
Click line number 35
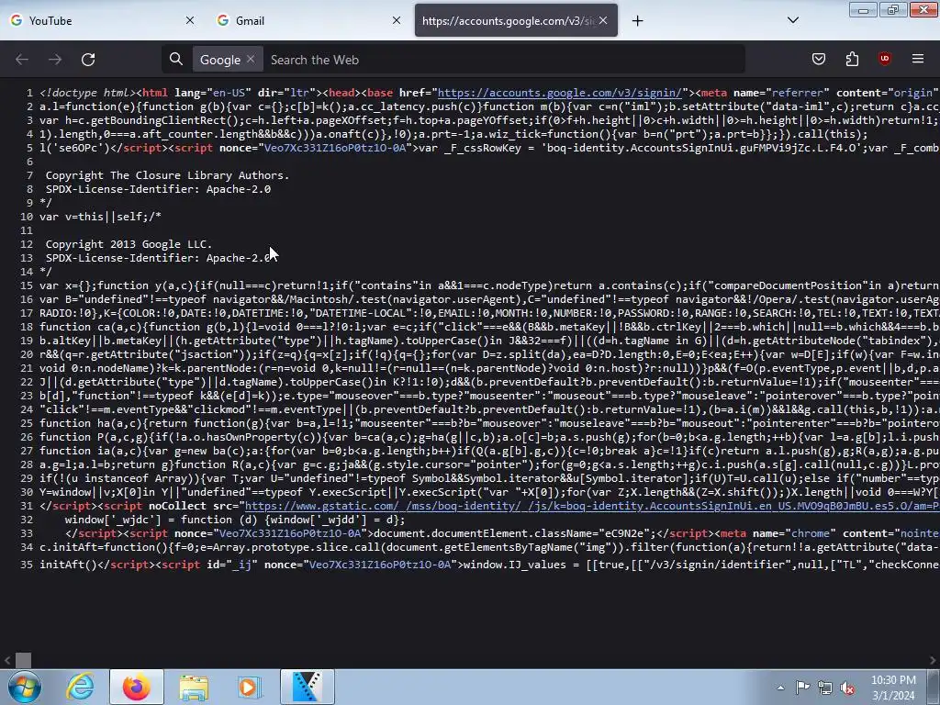[x=27, y=565]
